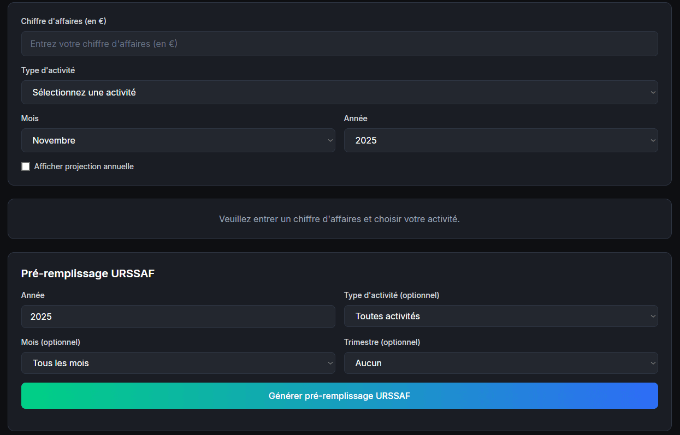Screen dimensions: 680x435
Task: Click the chevron icon on the Mois selector
Action: 330,140
